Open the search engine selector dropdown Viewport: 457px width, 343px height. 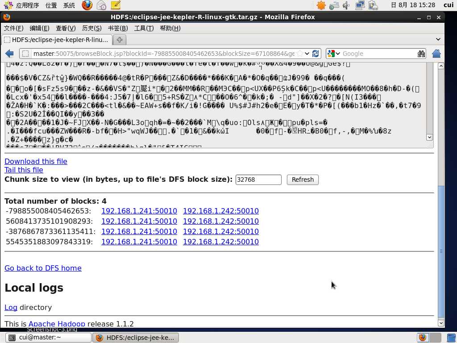pyautogui.click(x=334, y=54)
